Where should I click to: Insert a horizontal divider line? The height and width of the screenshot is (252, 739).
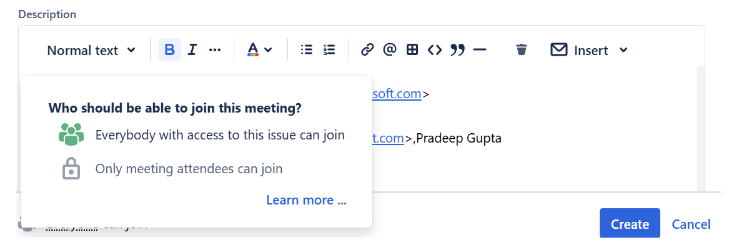point(480,50)
